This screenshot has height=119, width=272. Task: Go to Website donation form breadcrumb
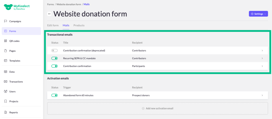69,4
